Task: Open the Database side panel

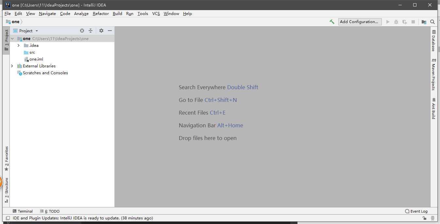Action: tap(434, 40)
